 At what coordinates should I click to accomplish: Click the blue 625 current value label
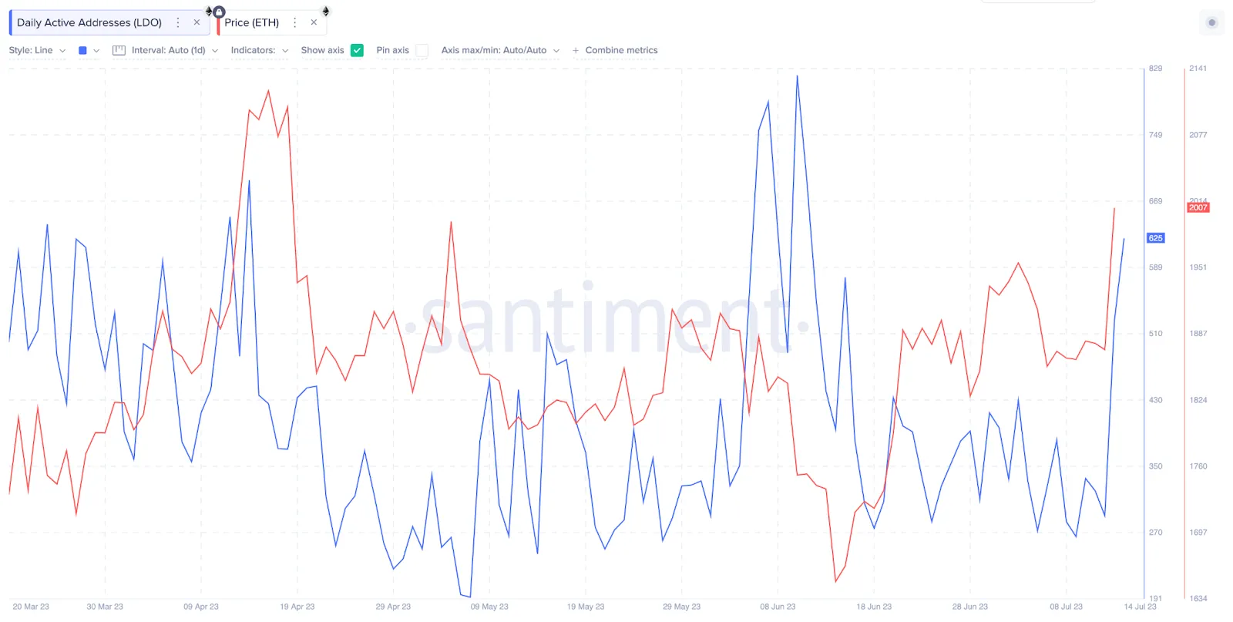coord(1155,238)
